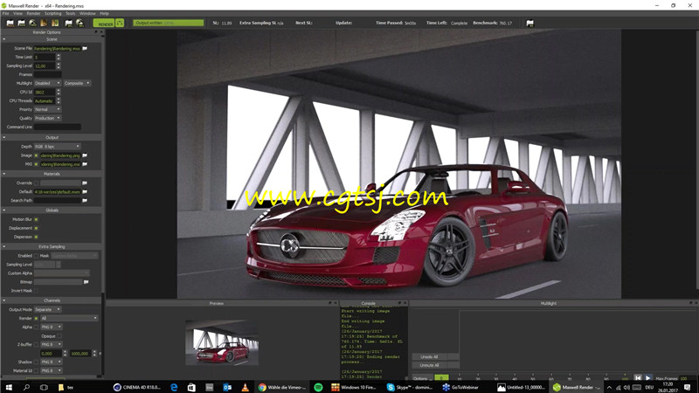Undock the Console panel
699x393 pixels.
[x=400, y=303]
